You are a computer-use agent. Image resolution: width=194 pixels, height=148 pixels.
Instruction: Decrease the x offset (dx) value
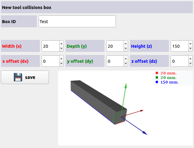61,64
